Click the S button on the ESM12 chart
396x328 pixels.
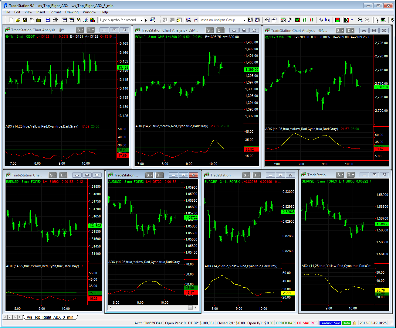[x=210, y=30]
